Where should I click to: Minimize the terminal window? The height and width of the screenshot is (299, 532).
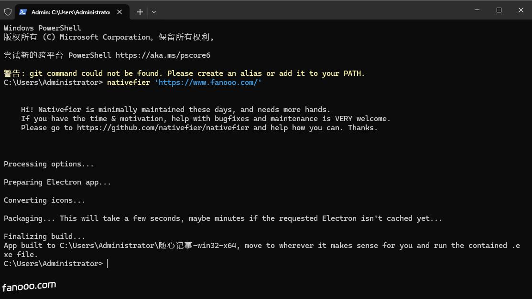(x=477, y=10)
